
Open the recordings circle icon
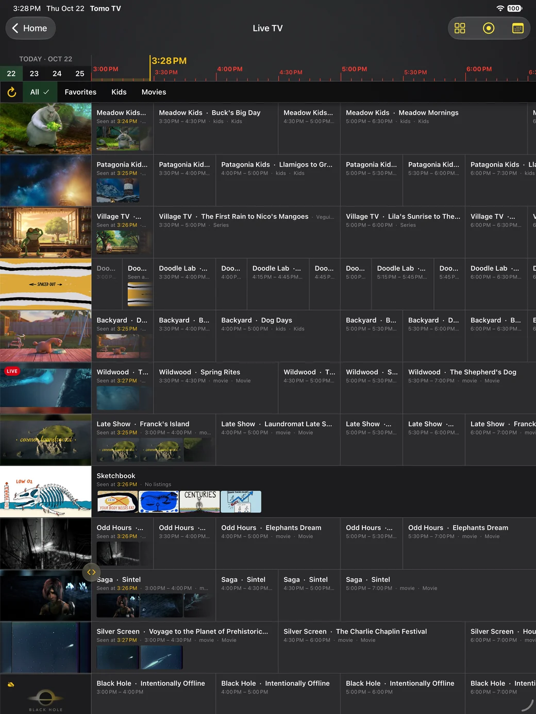[x=489, y=28]
